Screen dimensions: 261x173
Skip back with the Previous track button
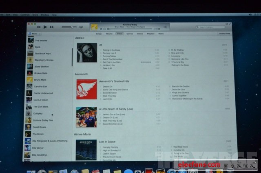point(38,27)
